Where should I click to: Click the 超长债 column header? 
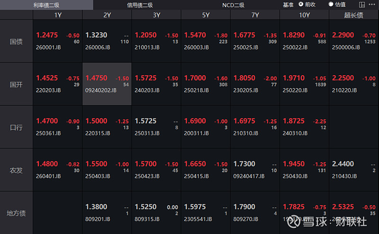point(353,15)
